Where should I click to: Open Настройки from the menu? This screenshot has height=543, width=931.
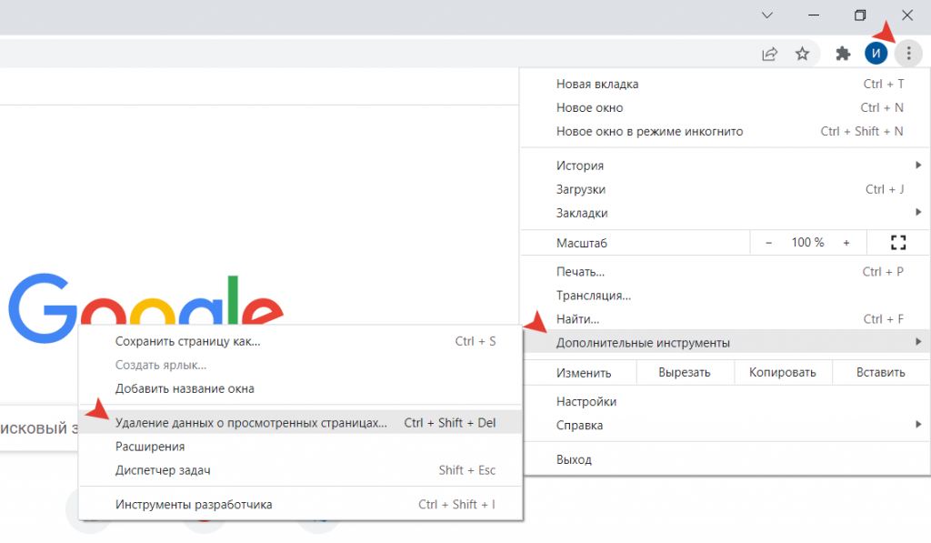(x=586, y=401)
